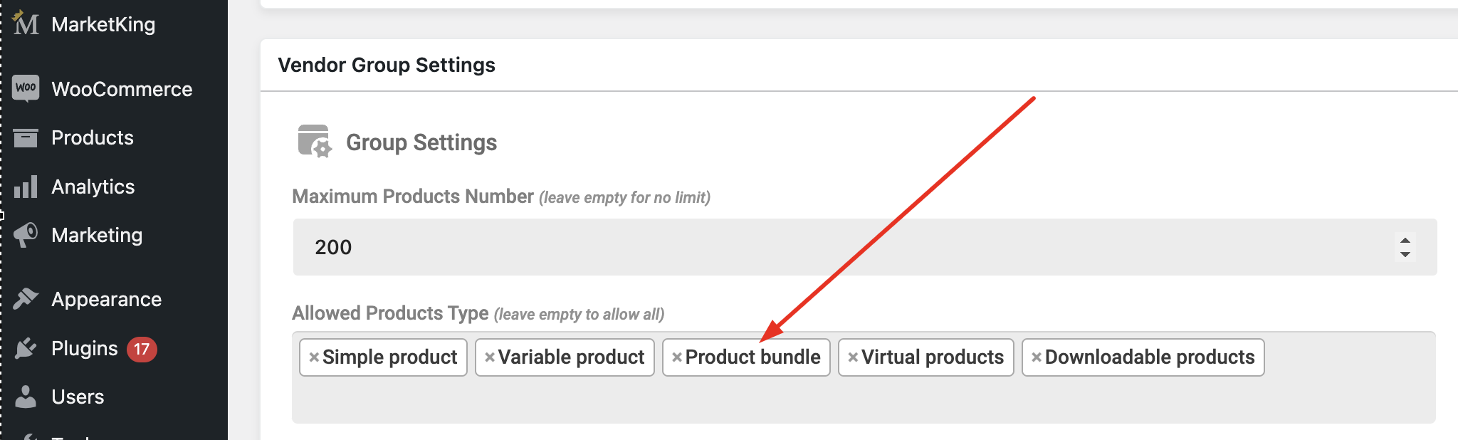Click the Users person icon
The width and height of the screenshot is (1458, 440).
pos(26,397)
